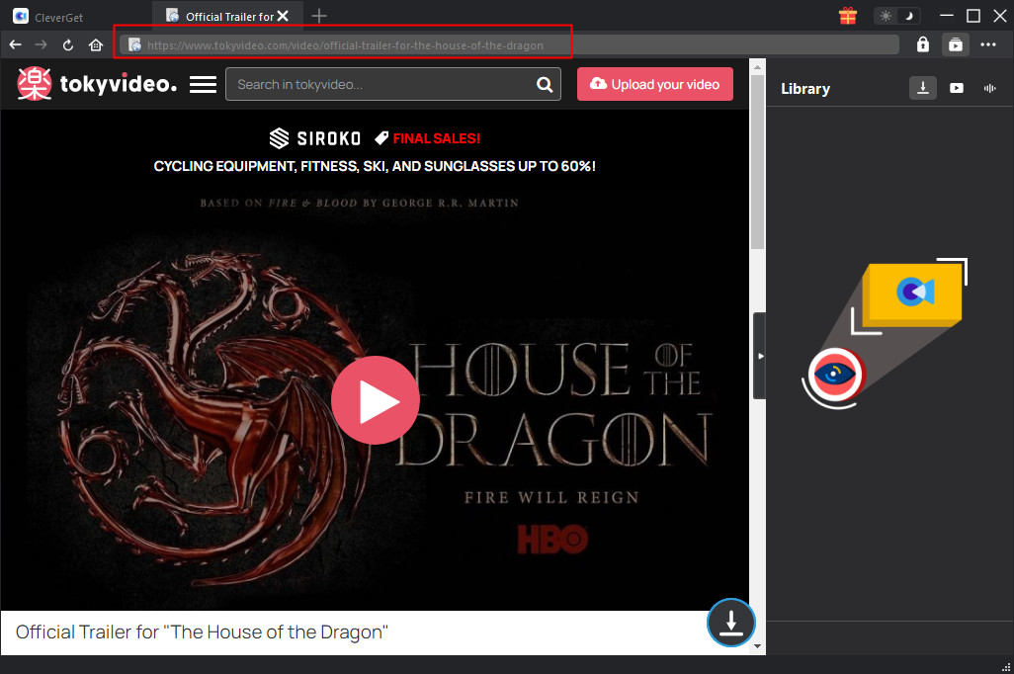Go back to the previous page

tap(15, 44)
